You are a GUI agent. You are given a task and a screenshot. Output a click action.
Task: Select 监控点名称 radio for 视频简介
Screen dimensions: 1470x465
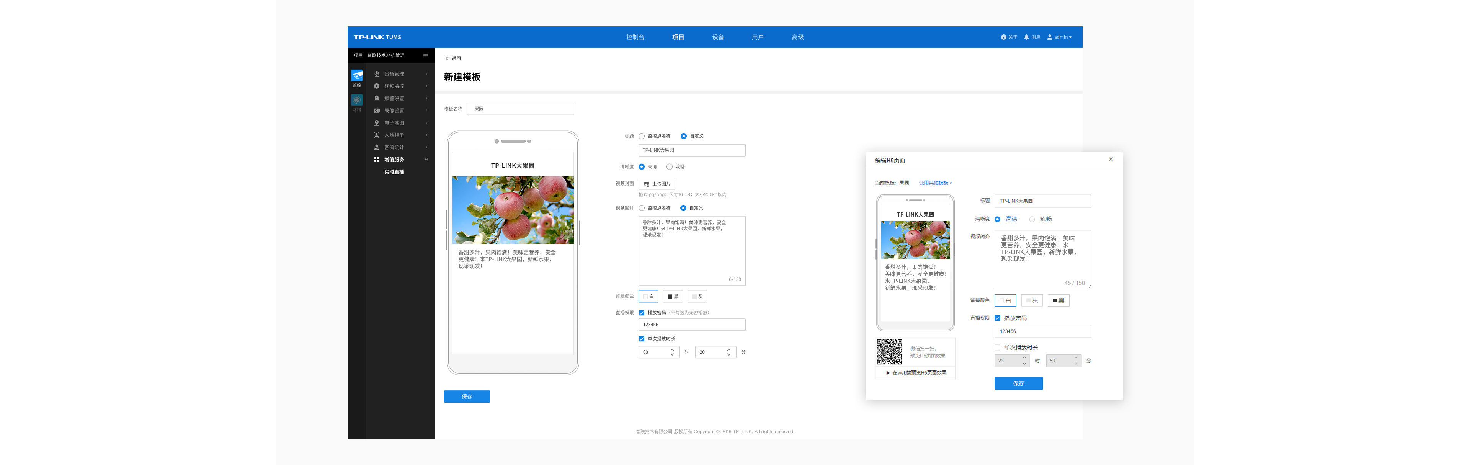(x=642, y=208)
